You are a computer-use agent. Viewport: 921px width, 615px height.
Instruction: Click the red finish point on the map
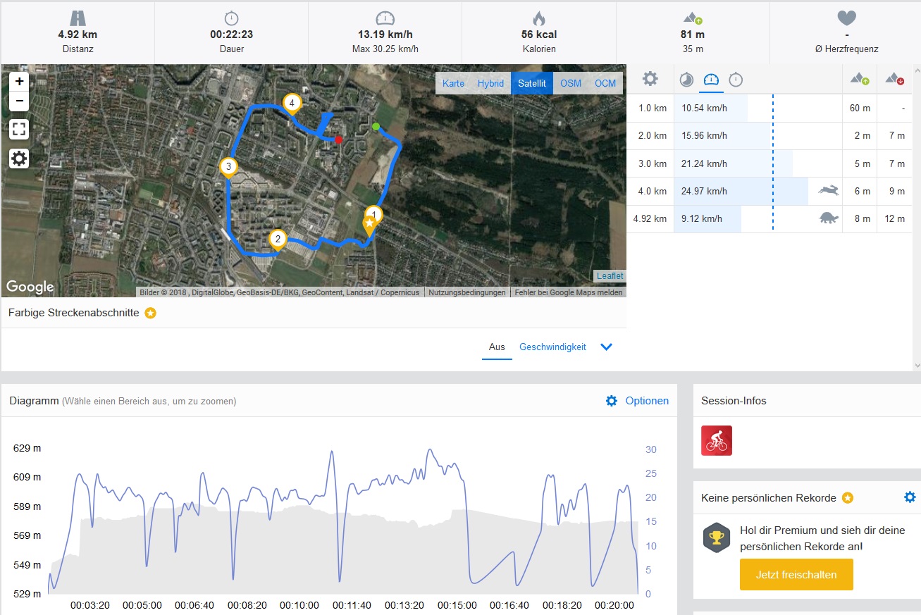[339, 139]
